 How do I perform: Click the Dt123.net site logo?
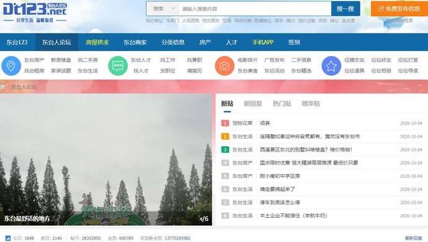tap(35, 12)
